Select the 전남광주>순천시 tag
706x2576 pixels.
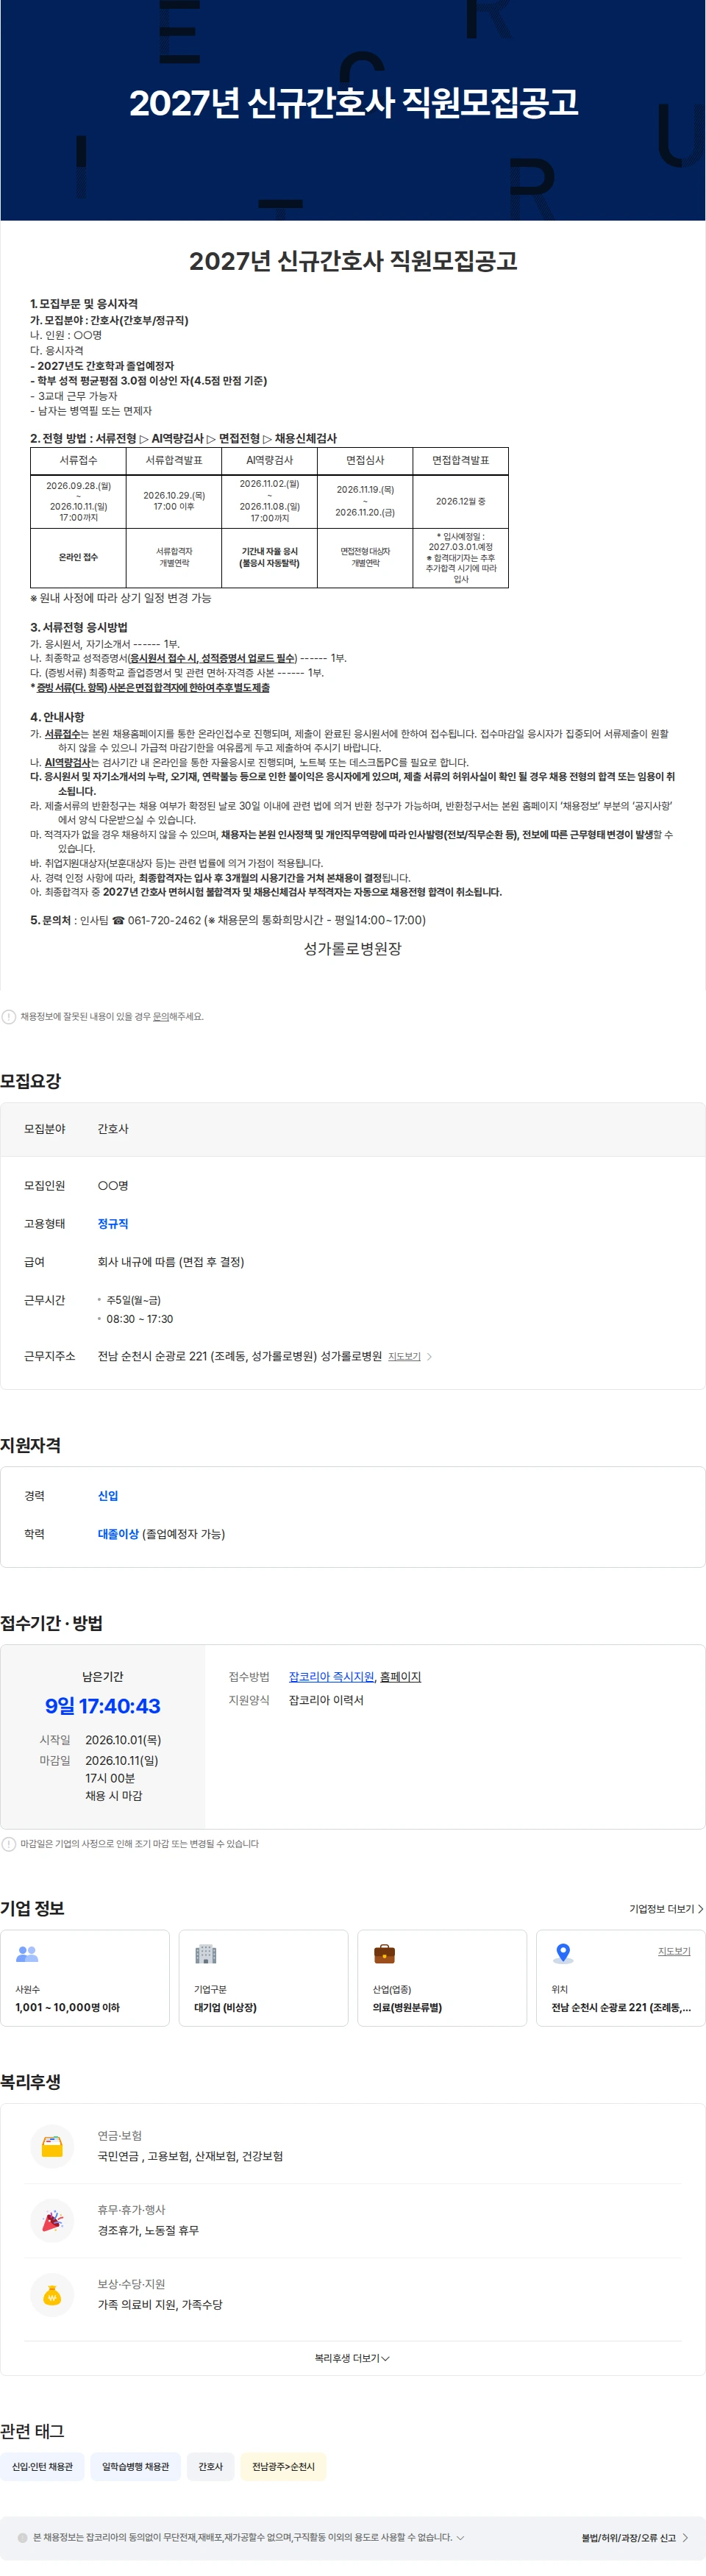point(283,2466)
